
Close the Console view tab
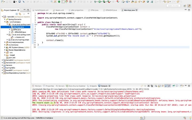[x=110, y=86]
